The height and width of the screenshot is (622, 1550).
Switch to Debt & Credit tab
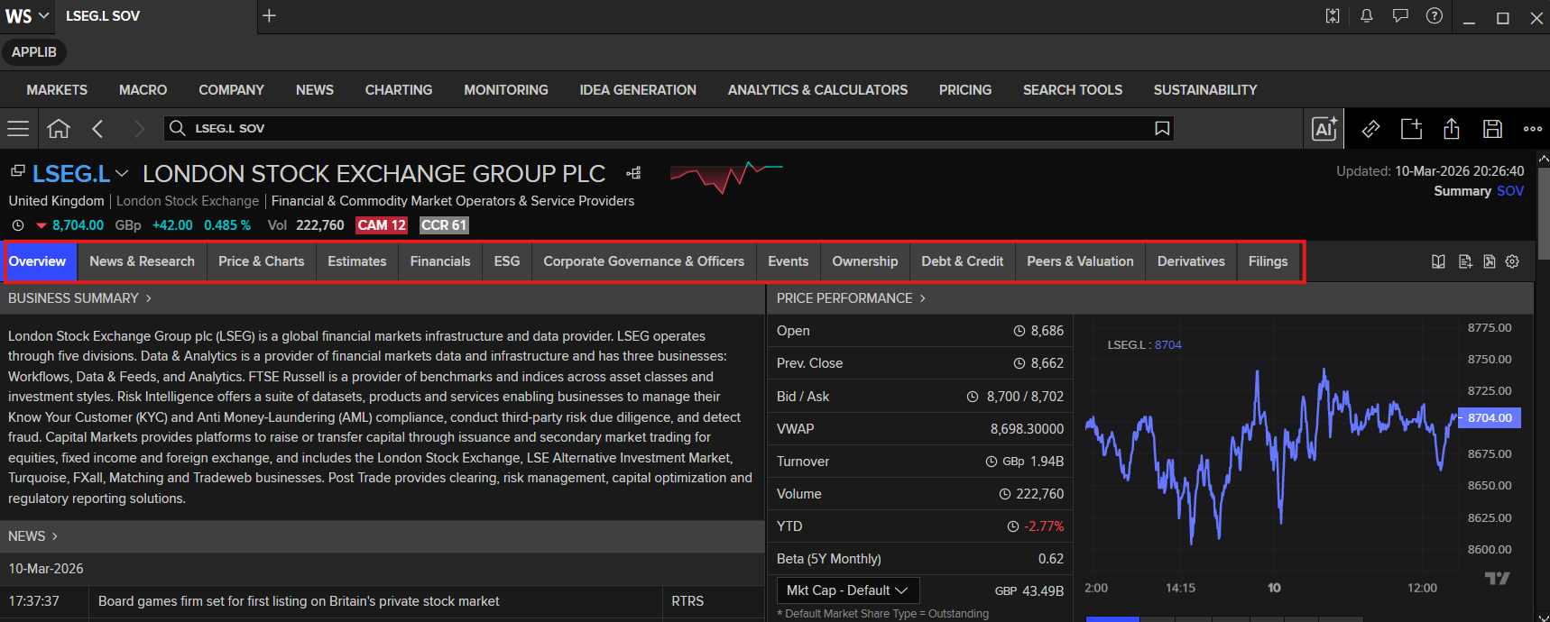[963, 261]
